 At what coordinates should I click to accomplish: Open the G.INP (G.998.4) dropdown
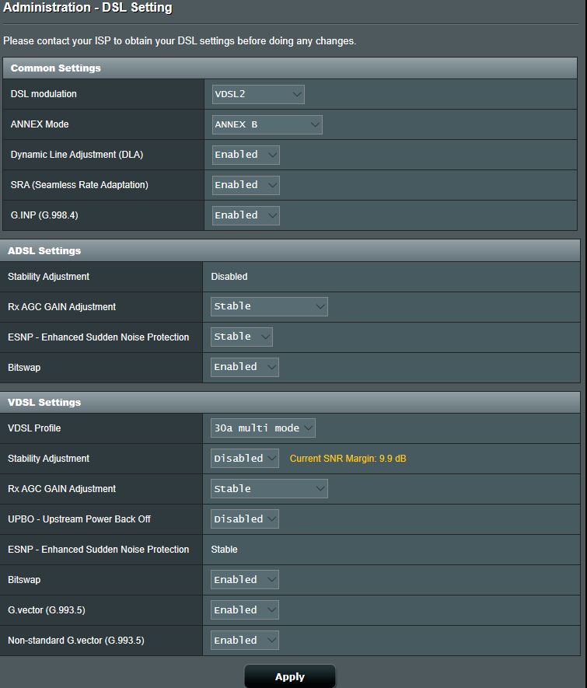coord(246,215)
